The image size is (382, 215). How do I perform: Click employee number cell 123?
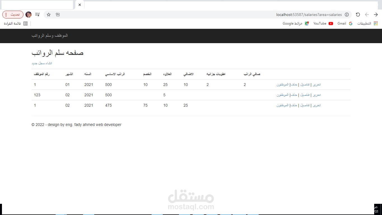click(x=37, y=95)
